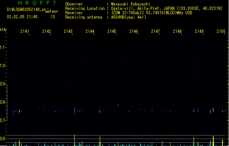229x146 pixels.
Task: Click the Receiving Location label
Action: [85, 8]
